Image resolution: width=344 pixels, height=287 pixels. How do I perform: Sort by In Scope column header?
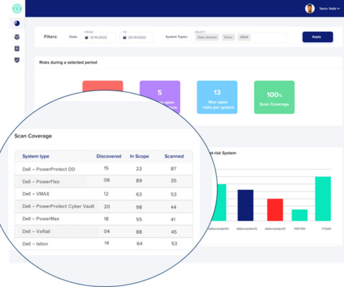pyautogui.click(x=140, y=156)
